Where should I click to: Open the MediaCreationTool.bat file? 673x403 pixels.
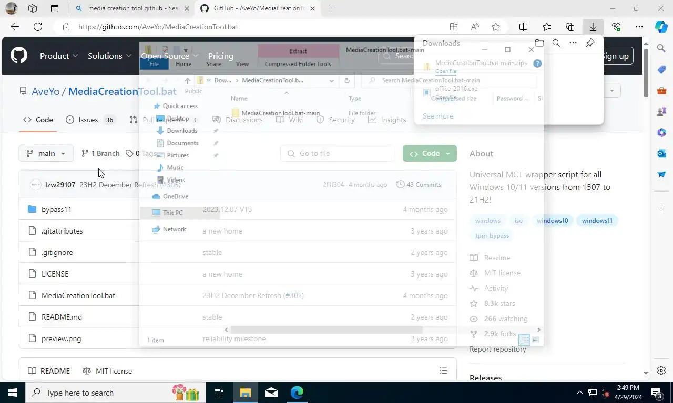point(78,295)
